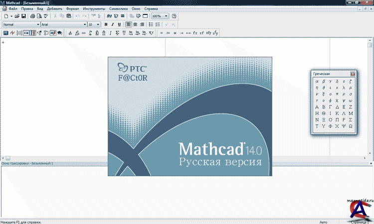374x224 pixels.
Task: Click the help question mark icon
Action: pyautogui.click(x=174, y=16)
